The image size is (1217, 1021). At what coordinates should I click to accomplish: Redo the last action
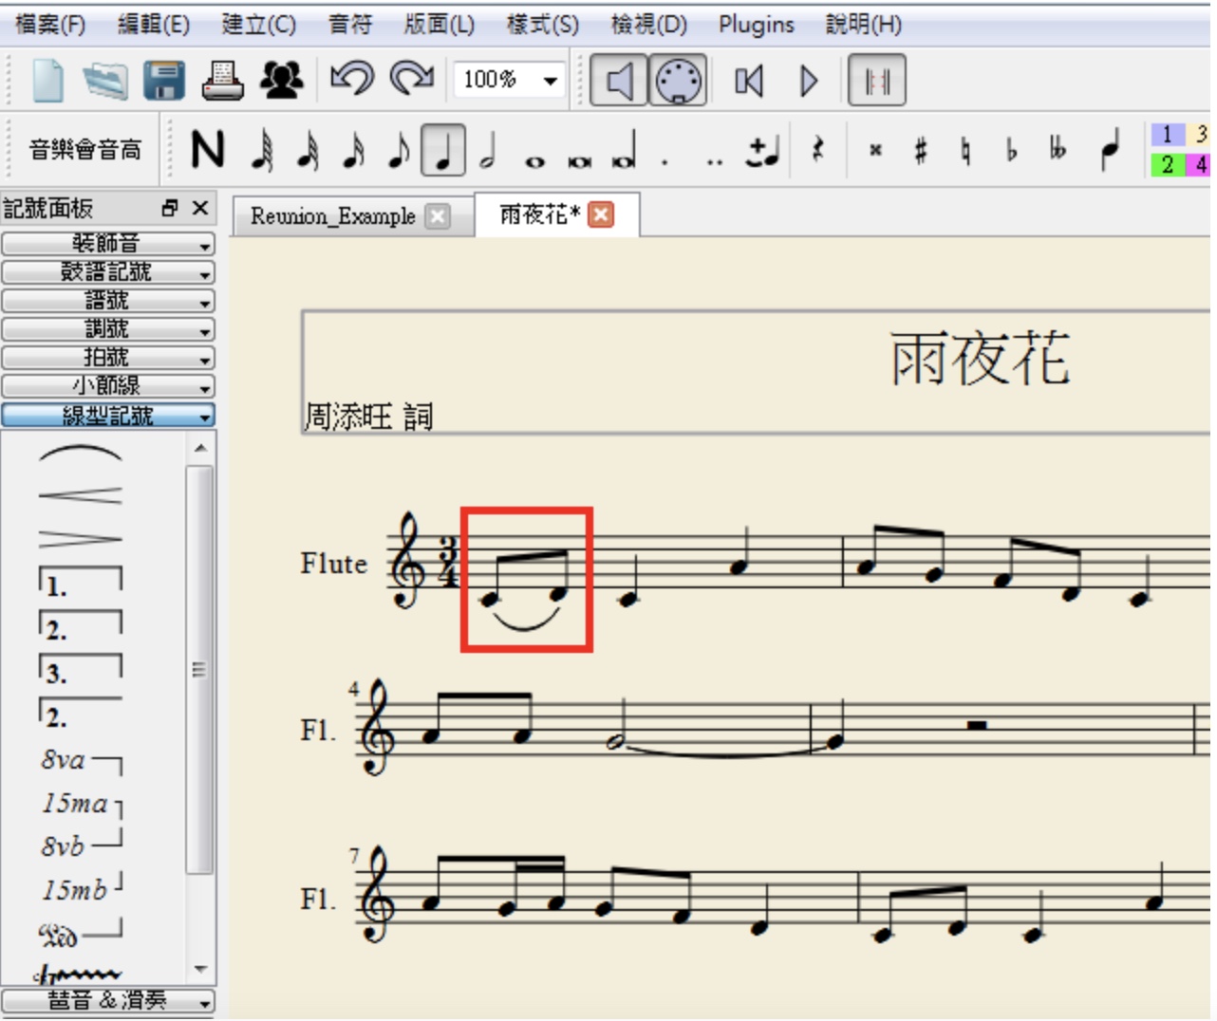412,79
